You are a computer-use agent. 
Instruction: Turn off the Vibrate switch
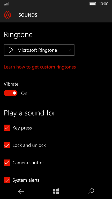point(11,93)
